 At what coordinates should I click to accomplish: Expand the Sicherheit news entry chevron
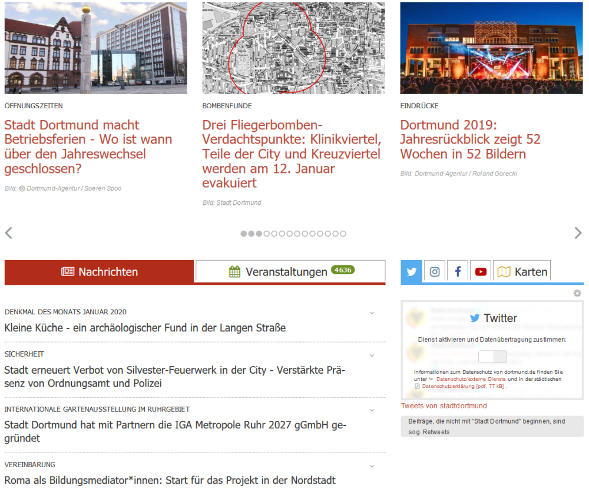372,355
